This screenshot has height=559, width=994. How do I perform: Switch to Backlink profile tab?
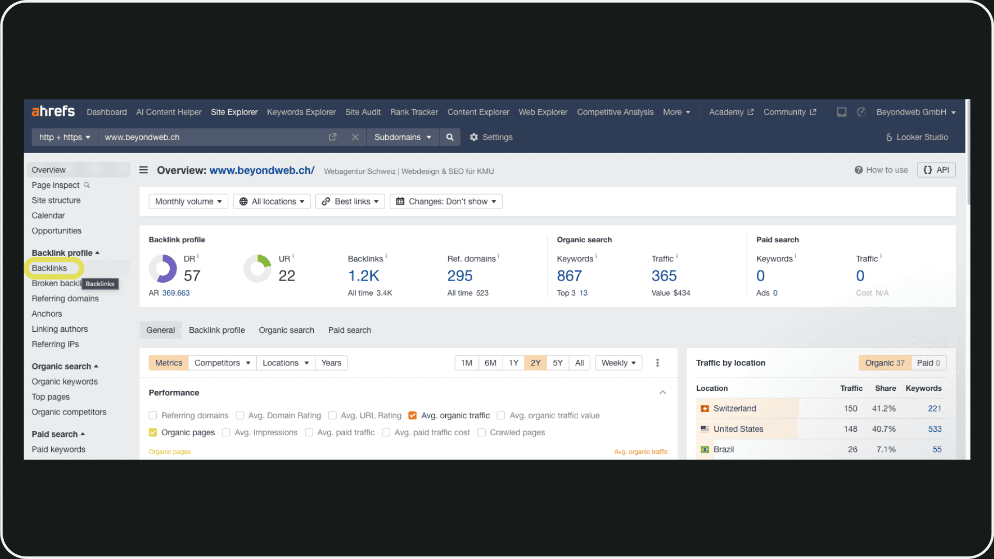[x=217, y=330]
